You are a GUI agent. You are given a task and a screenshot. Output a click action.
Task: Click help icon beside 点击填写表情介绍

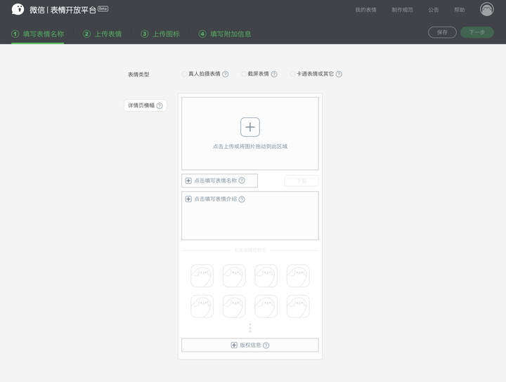(x=242, y=199)
